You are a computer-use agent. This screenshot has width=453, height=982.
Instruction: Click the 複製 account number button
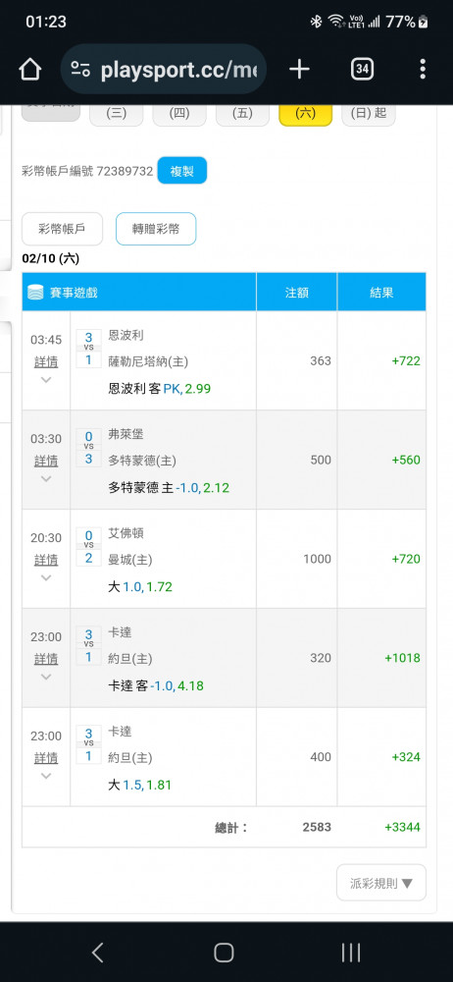click(182, 170)
